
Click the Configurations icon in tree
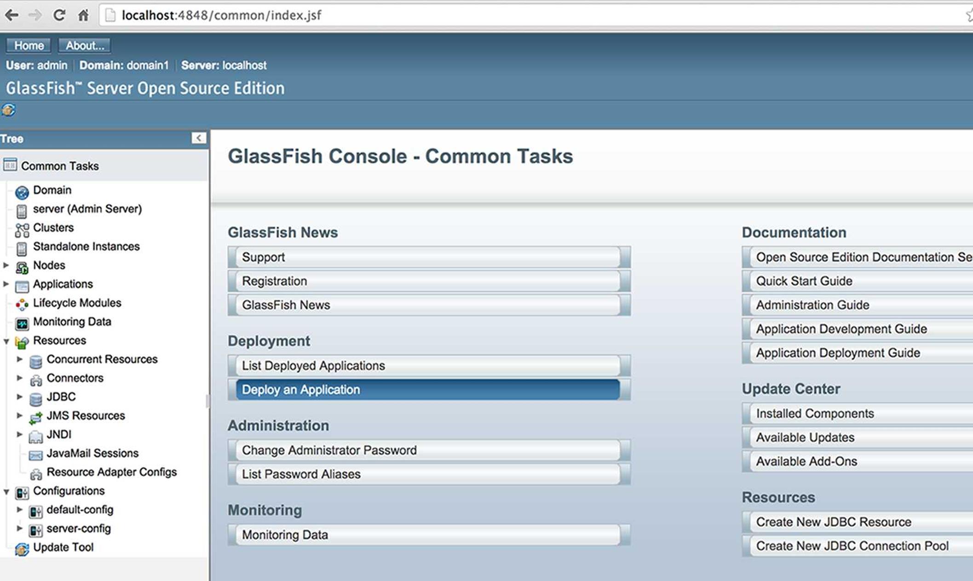point(22,492)
